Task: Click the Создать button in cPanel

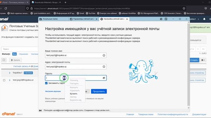Action: click(x=195, y=60)
